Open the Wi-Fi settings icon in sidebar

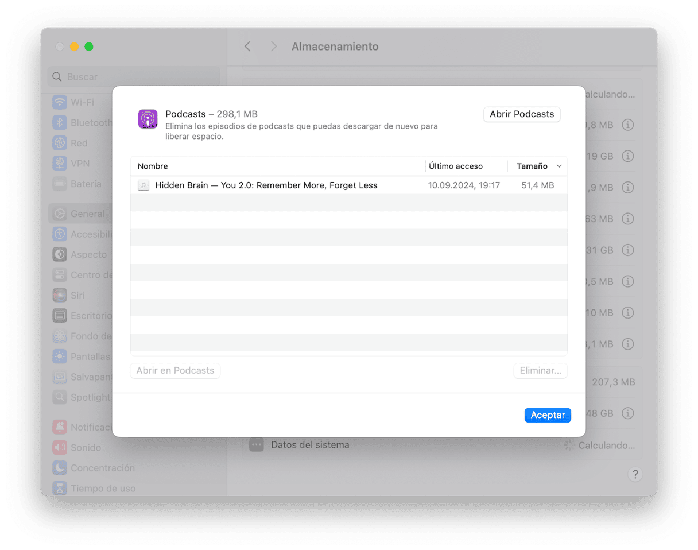click(x=60, y=102)
